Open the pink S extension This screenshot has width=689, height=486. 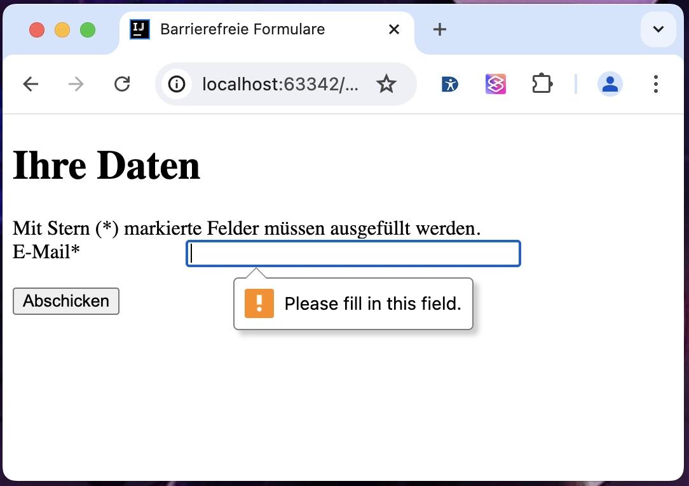[496, 84]
